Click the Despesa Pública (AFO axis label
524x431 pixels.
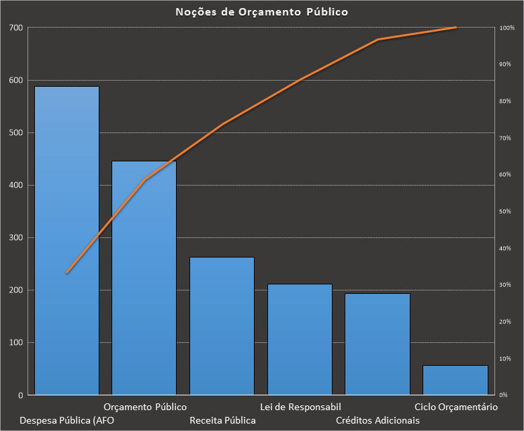[x=68, y=420]
